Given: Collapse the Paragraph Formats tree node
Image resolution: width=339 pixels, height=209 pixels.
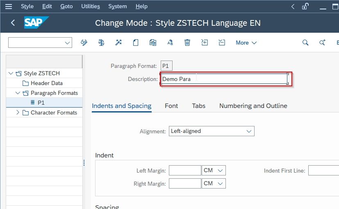Looking at the screenshot, I should click(18, 93).
